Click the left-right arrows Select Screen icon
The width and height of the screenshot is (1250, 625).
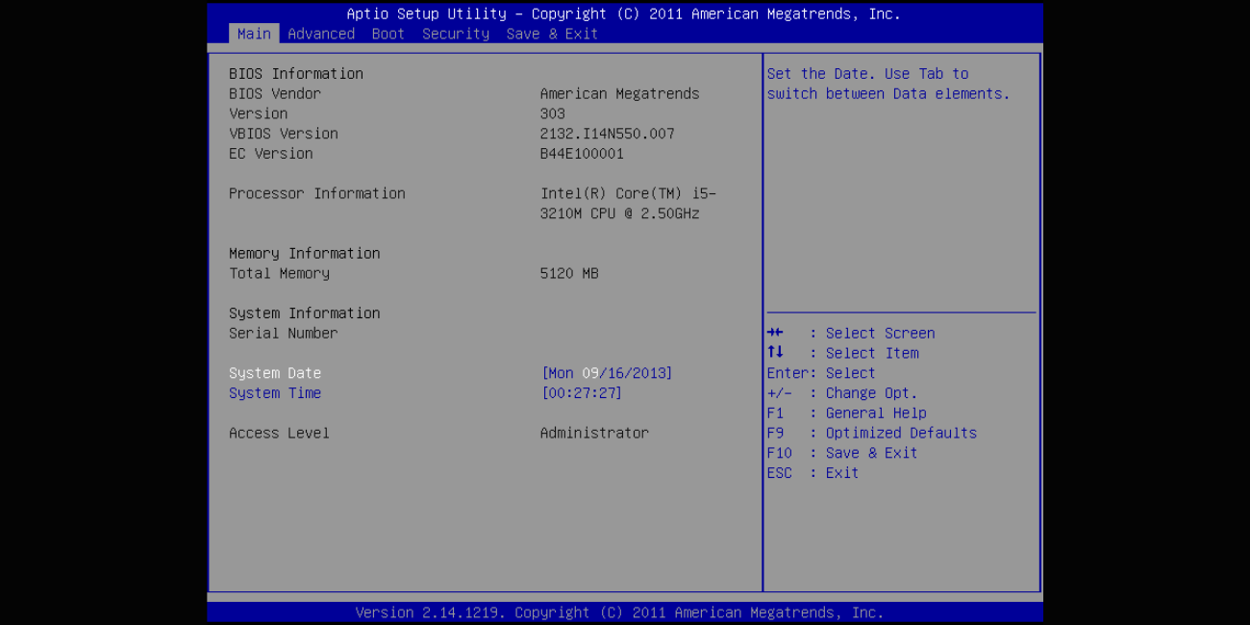(775, 333)
